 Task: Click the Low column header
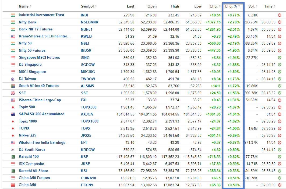click(198, 6)
